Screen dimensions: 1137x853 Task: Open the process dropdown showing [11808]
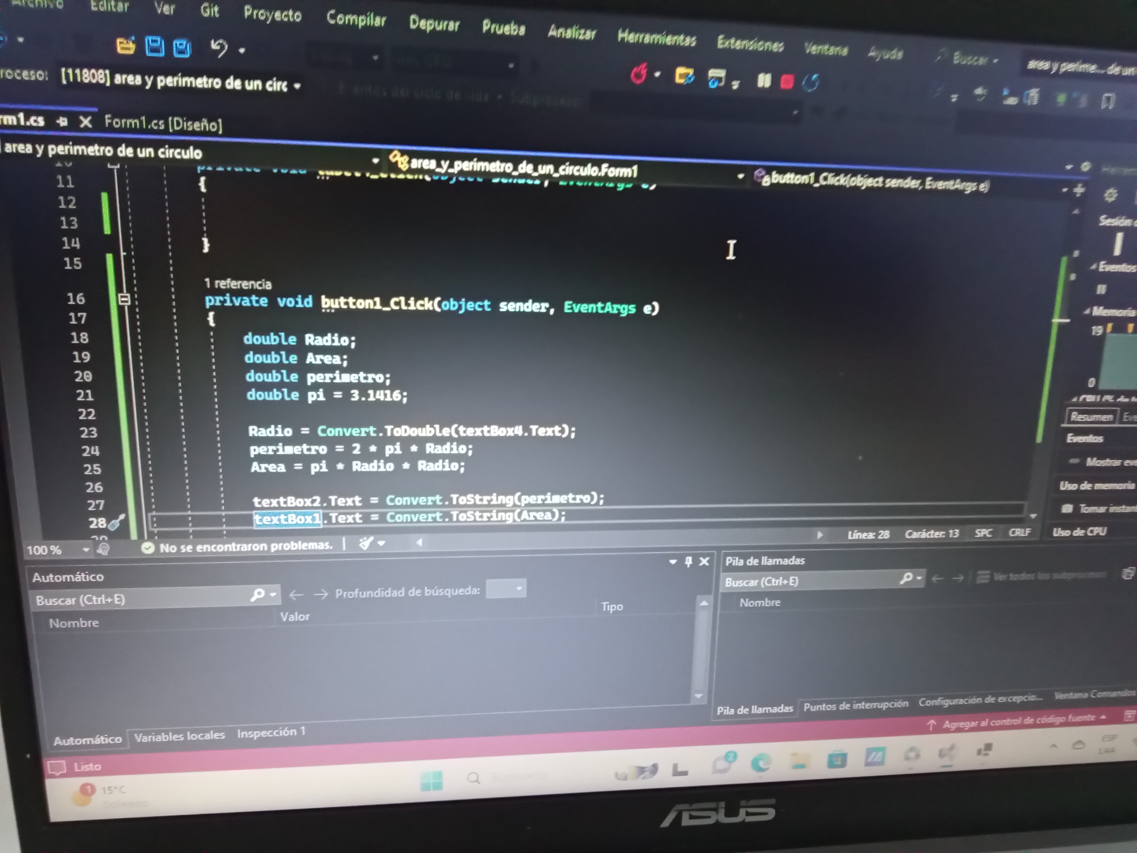(296, 85)
